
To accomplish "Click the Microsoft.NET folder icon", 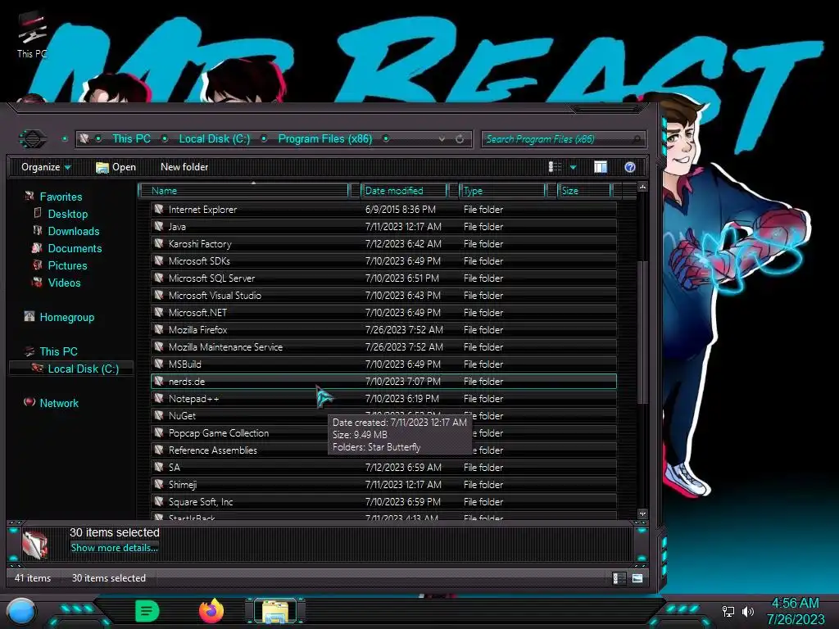I will point(159,312).
